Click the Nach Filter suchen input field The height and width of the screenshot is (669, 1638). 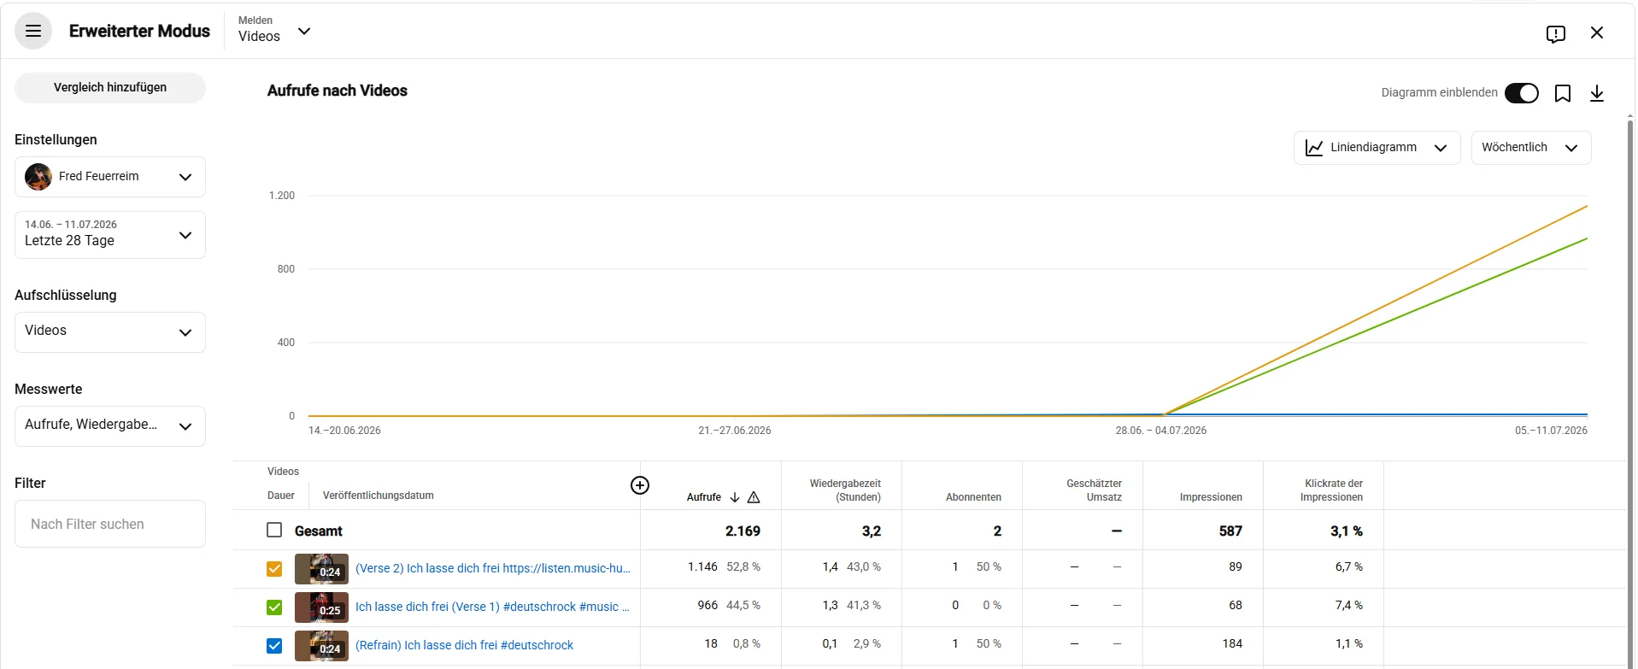click(110, 524)
